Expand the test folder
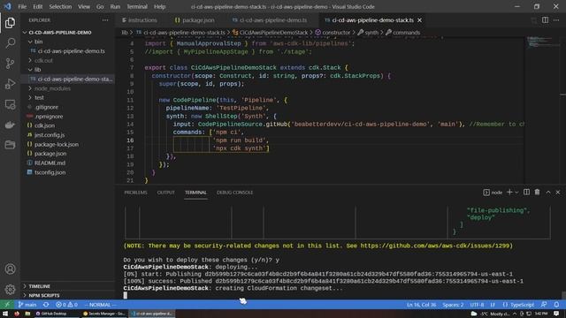This screenshot has width=566, height=318. [67, 97]
